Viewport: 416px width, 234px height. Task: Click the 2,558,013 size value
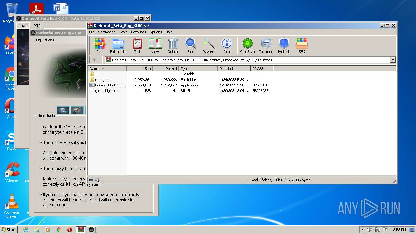[143, 85]
